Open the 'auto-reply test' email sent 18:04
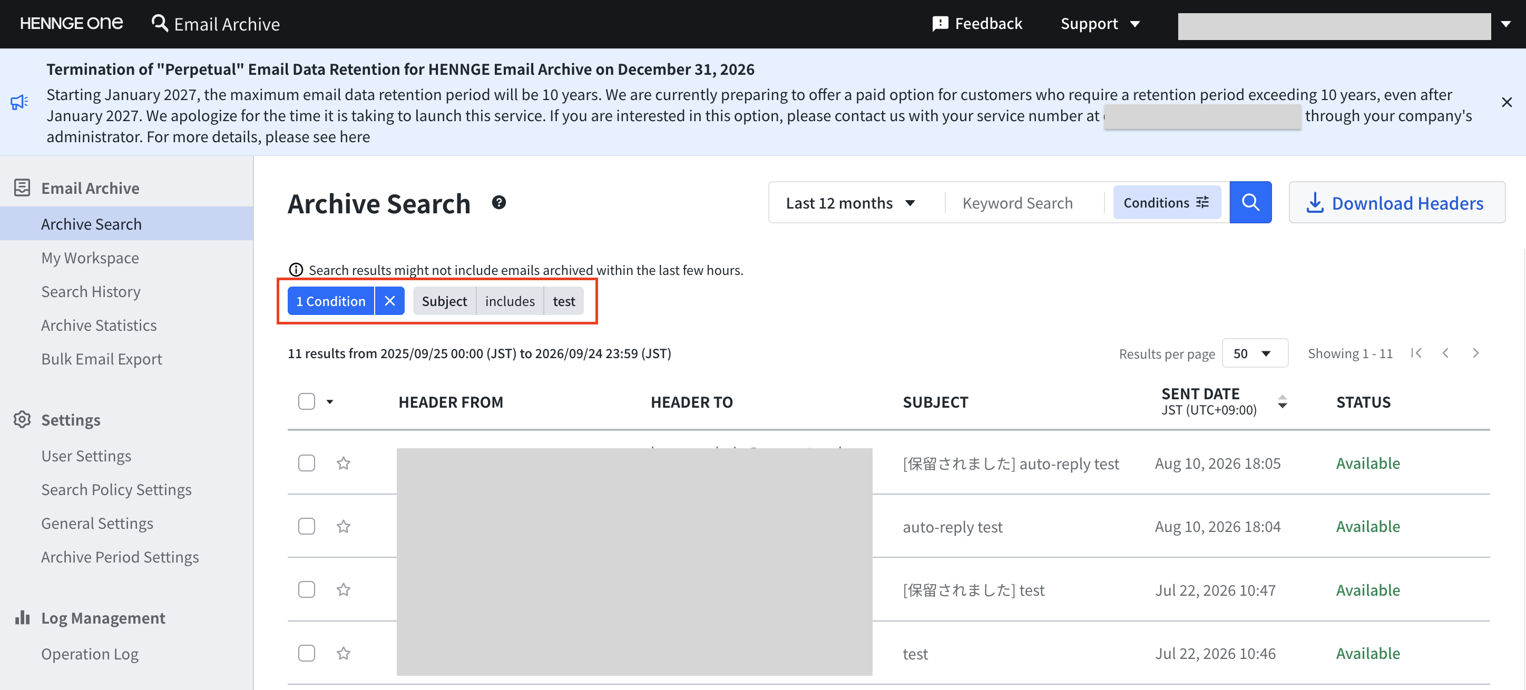 (x=953, y=527)
